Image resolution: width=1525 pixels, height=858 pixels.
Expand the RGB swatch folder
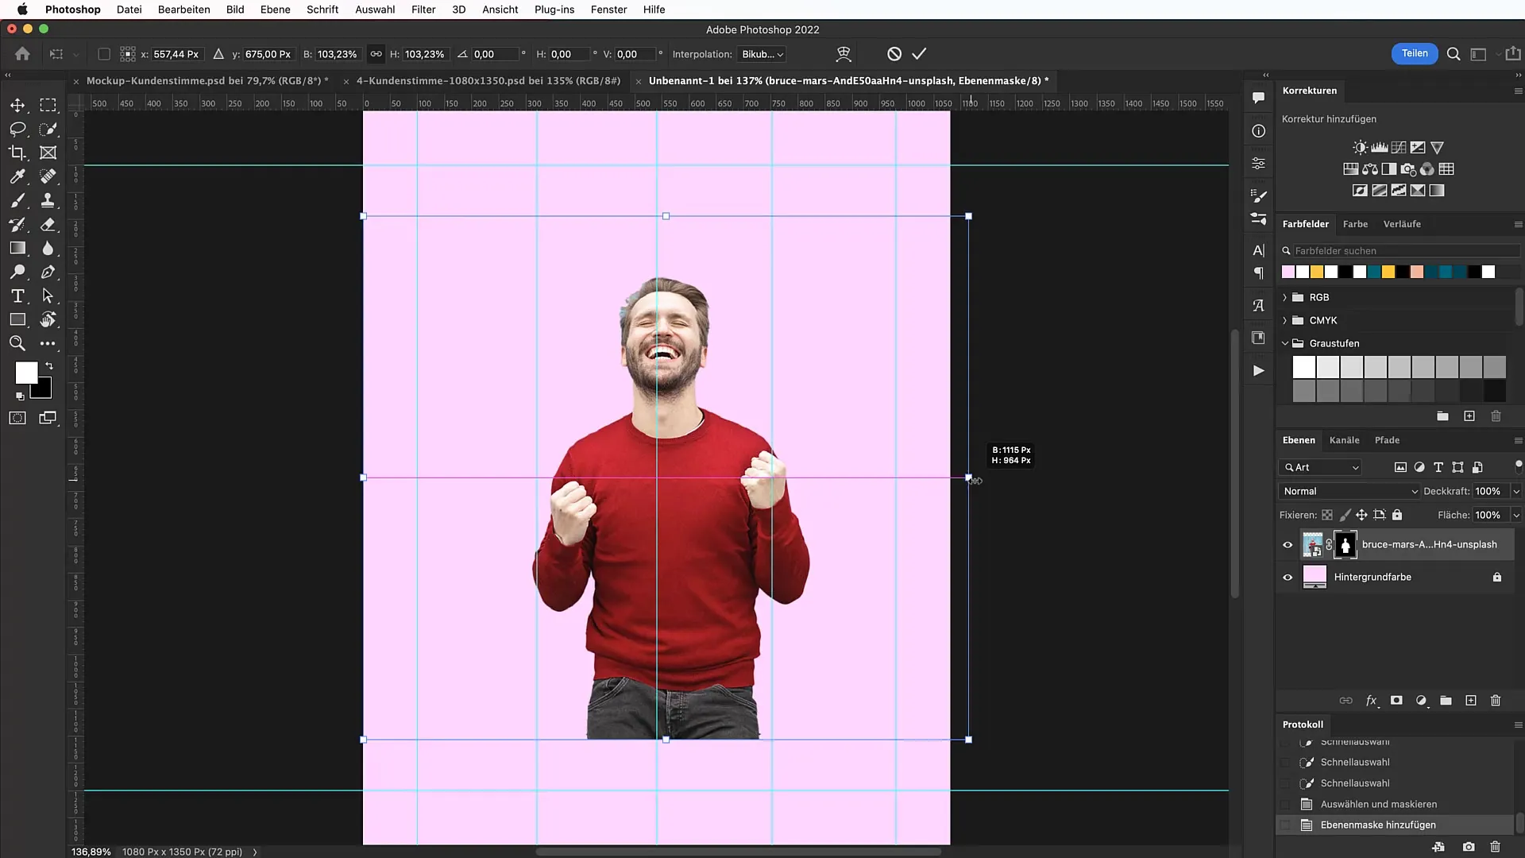coord(1284,297)
